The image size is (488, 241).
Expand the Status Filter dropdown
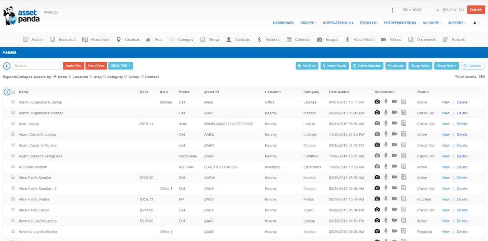[x=121, y=66]
